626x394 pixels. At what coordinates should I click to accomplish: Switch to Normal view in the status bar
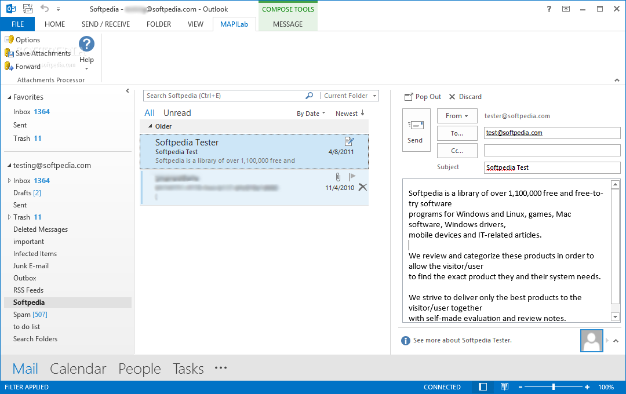[483, 387]
